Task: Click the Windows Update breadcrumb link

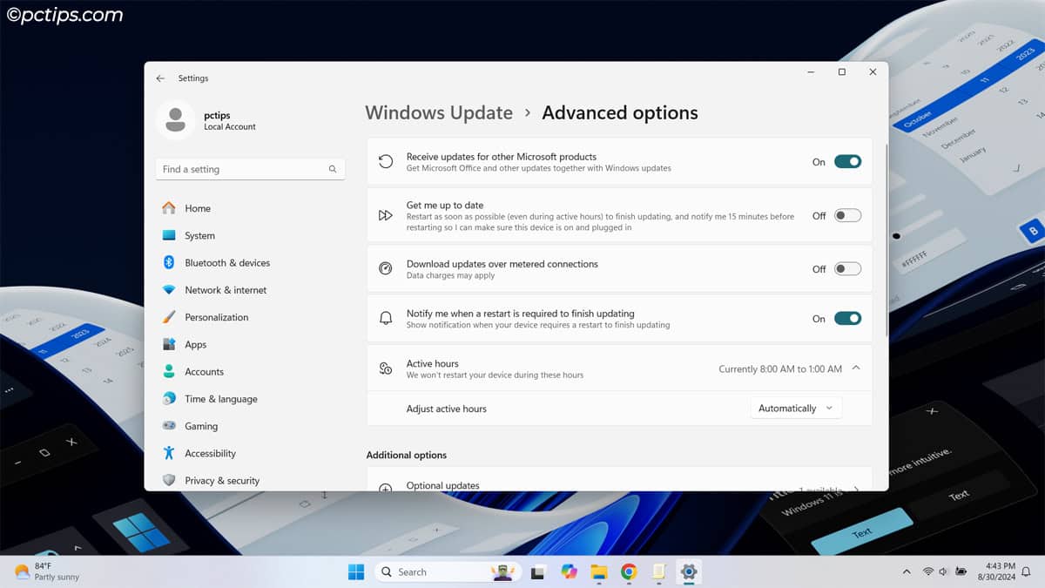Action: (x=439, y=112)
